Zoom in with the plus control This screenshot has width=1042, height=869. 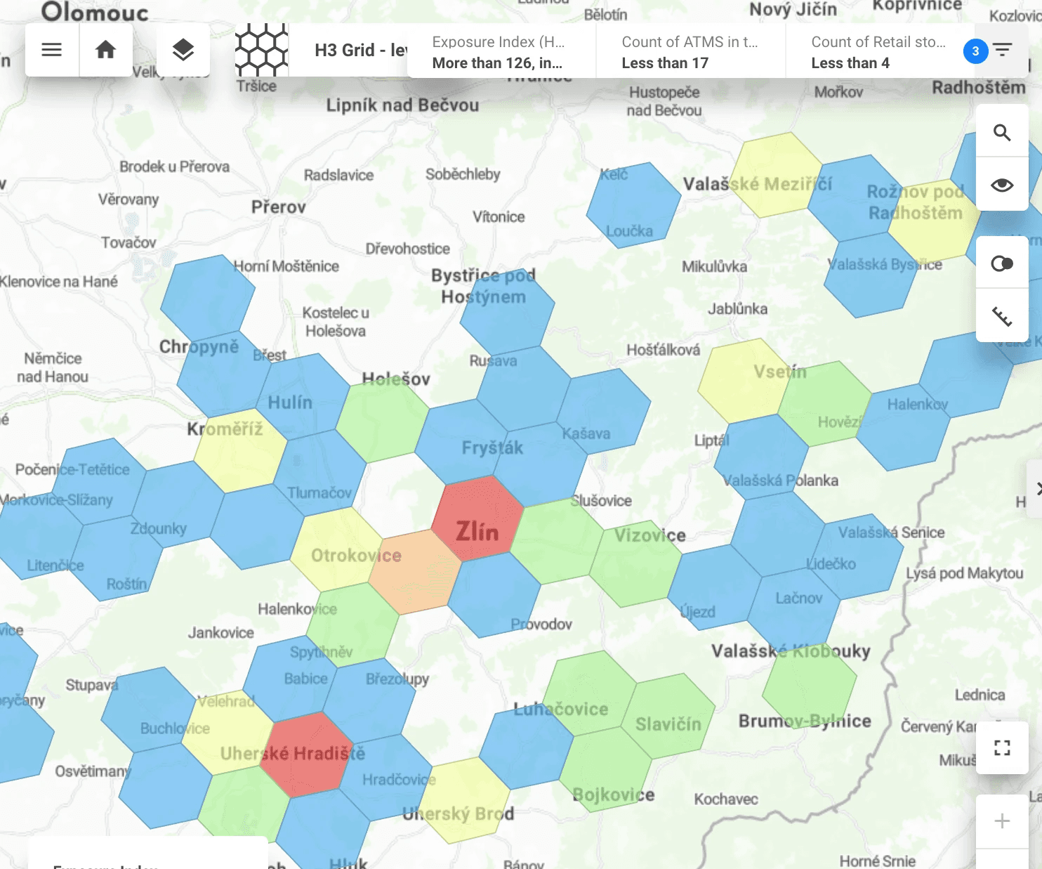[1002, 820]
